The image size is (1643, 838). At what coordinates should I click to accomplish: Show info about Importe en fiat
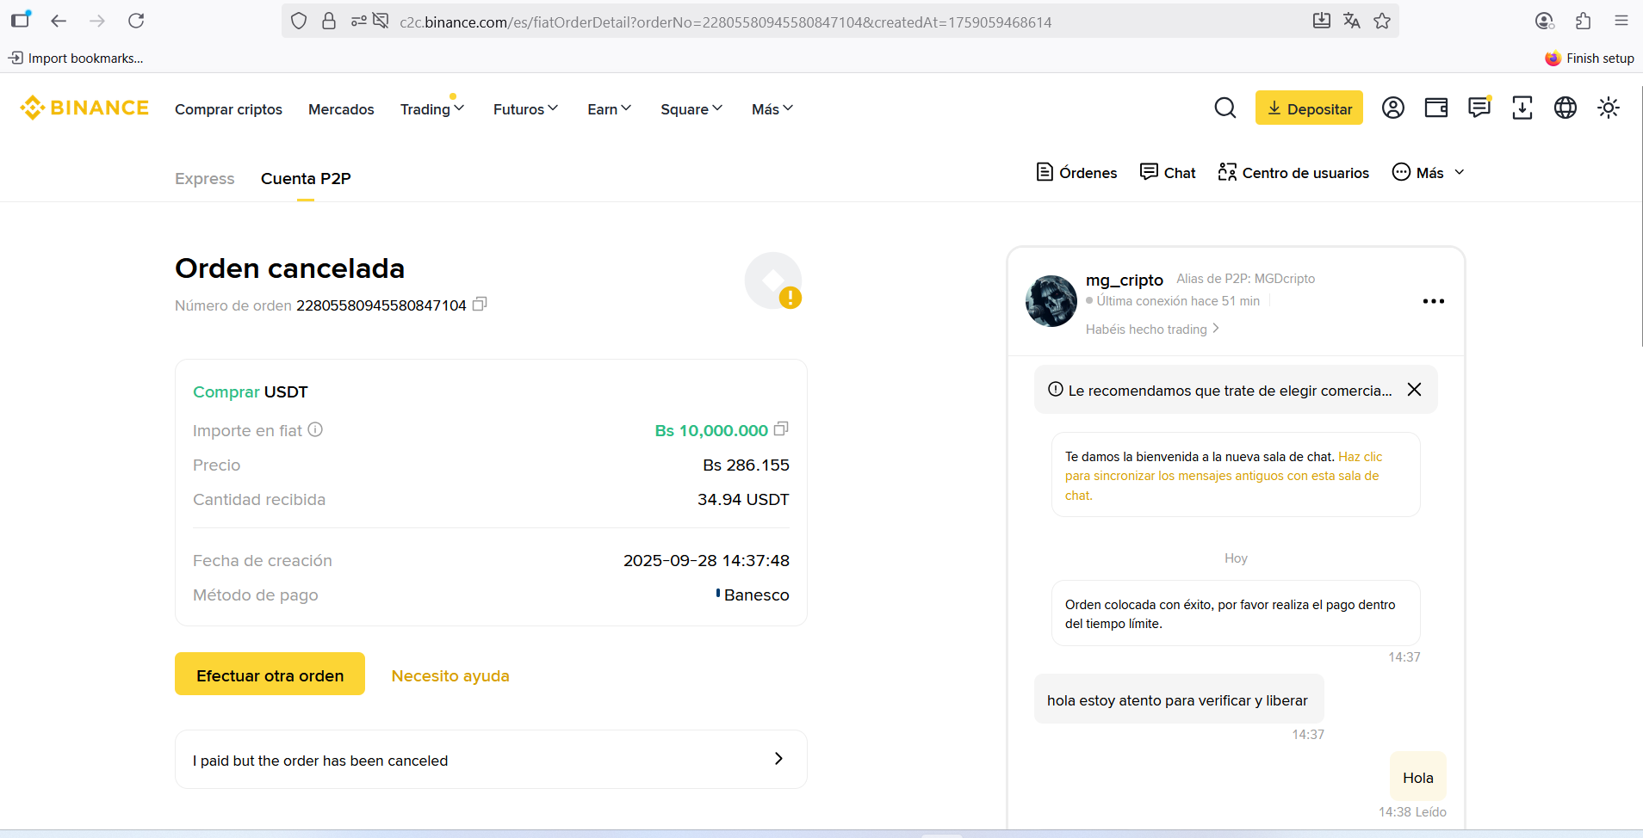[x=315, y=429]
